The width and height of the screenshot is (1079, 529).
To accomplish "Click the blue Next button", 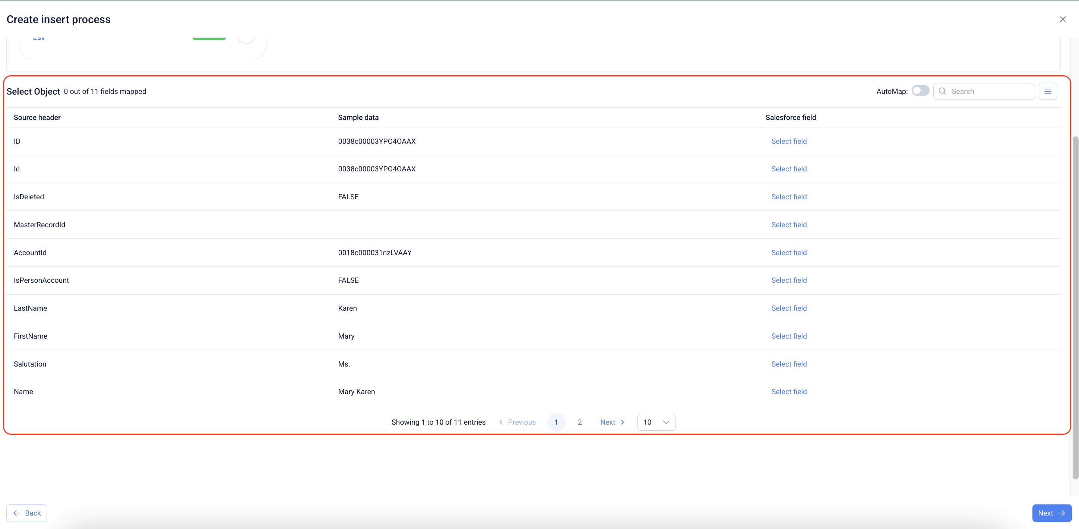I will pos(1051,513).
